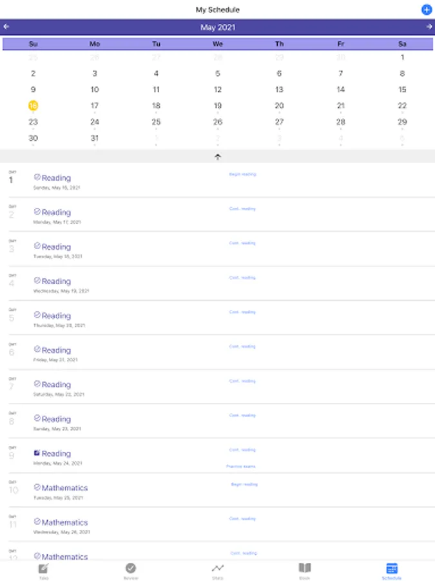This screenshot has height=581, width=435.
Task: Toggle the Day 1 Reading completion checkmark
Action: click(x=37, y=177)
